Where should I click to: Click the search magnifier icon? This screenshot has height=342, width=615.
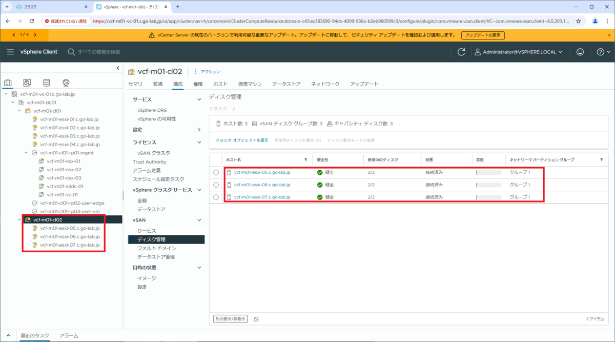click(71, 52)
